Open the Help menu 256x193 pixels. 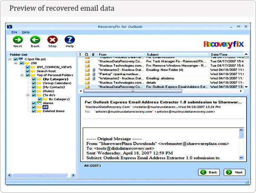[26, 32]
